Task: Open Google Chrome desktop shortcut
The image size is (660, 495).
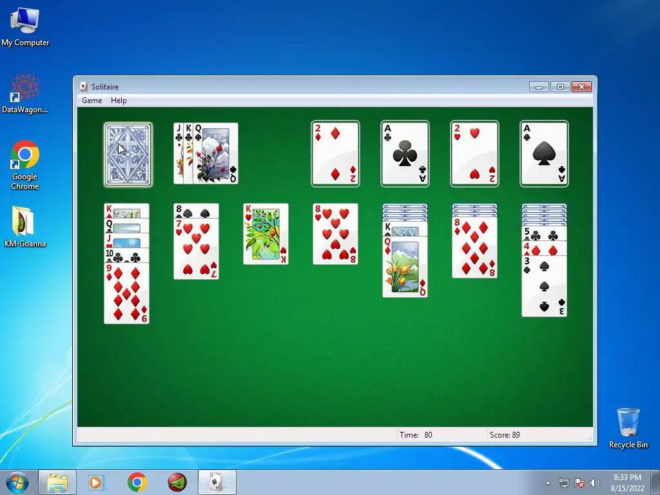Action: tap(25, 165)
